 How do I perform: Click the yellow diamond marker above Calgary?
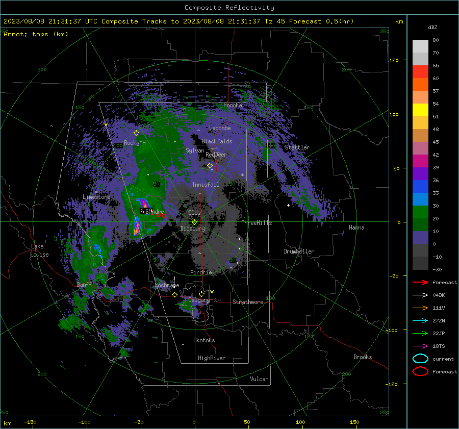(201, 294)
